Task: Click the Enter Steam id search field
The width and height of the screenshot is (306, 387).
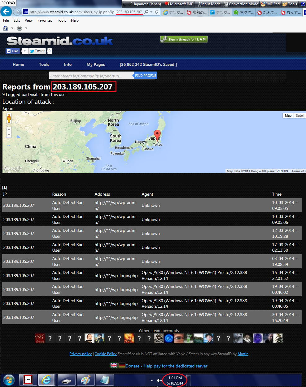Action: (91, 76)
